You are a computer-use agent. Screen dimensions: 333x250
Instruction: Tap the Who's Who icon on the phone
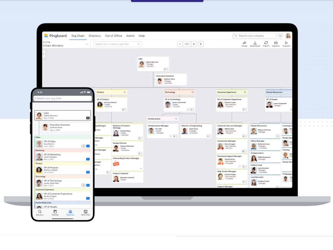(x=86, y=212)
